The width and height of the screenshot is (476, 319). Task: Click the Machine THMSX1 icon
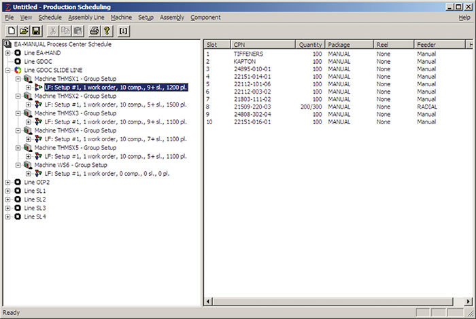point(28,79)
